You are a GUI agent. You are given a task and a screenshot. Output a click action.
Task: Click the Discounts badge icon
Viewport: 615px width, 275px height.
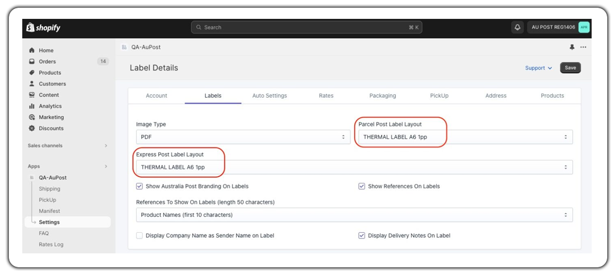[32, 128]
